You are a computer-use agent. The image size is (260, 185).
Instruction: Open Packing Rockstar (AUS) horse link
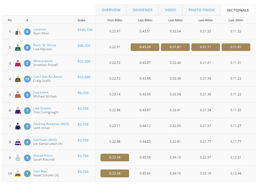click(x=51, y=124)
